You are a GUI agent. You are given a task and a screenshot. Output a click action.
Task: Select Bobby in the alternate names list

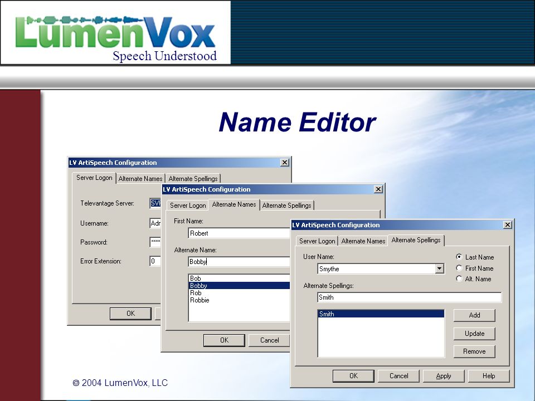point(239,285)
